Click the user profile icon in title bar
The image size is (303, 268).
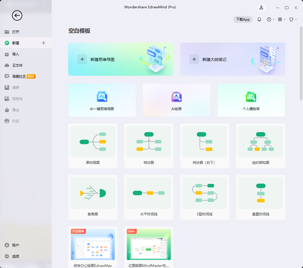coord(261,7)
